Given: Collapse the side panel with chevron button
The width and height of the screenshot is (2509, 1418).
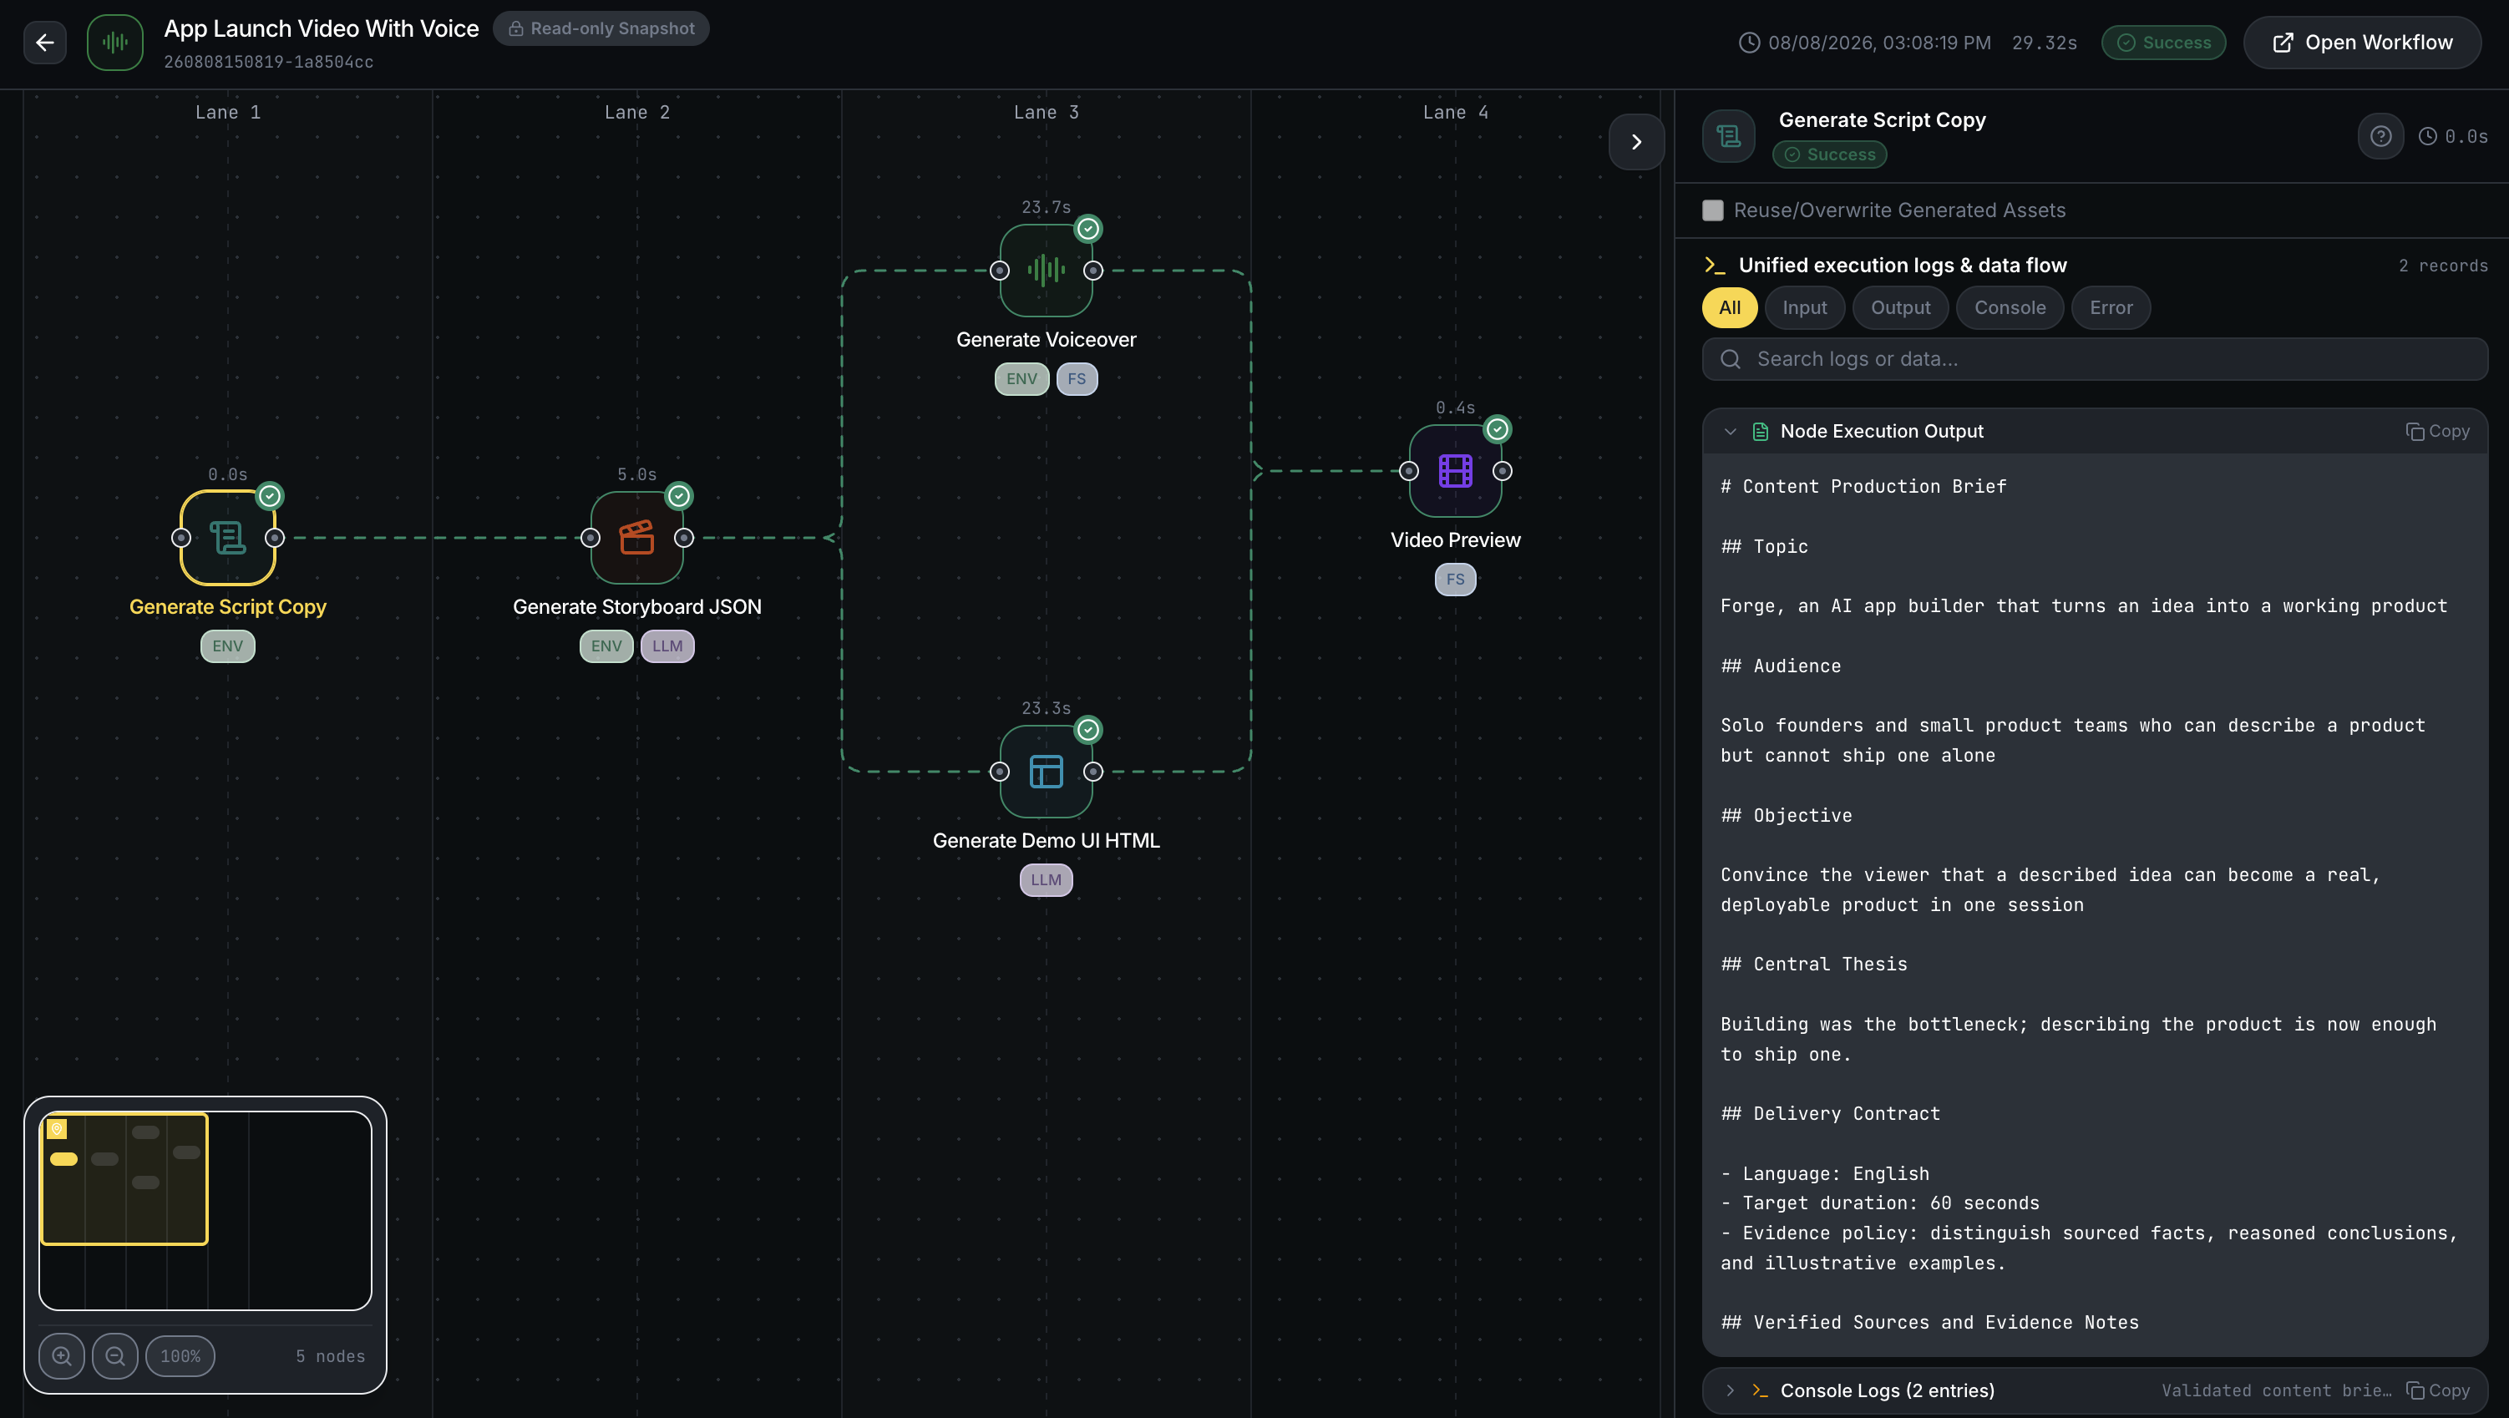Looking at the screenshot, I should (1636, 142).
